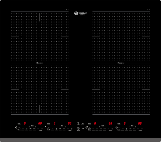Decrease power level of the rightmost zone

click(123, 129)
